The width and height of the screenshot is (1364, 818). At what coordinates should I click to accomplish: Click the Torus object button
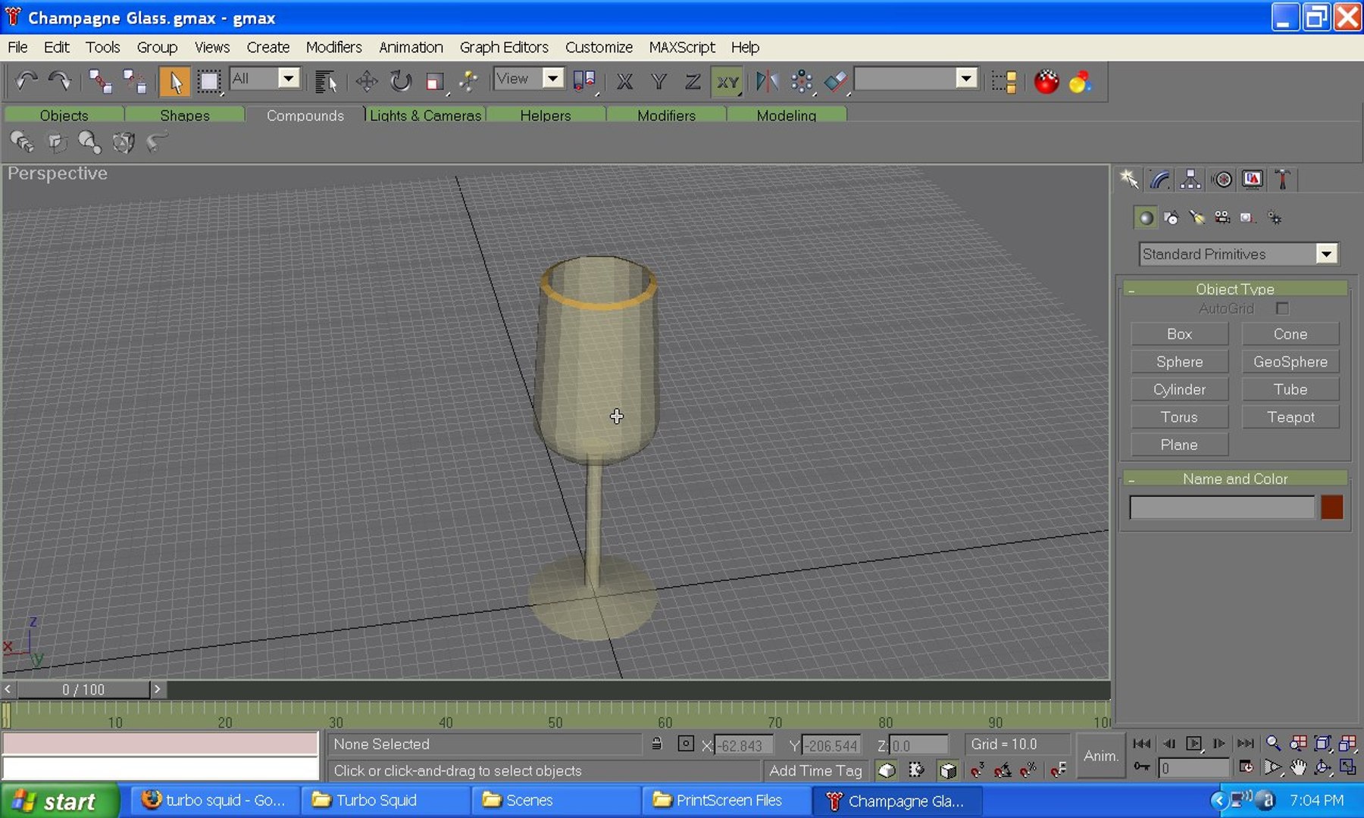[1179, 417]
